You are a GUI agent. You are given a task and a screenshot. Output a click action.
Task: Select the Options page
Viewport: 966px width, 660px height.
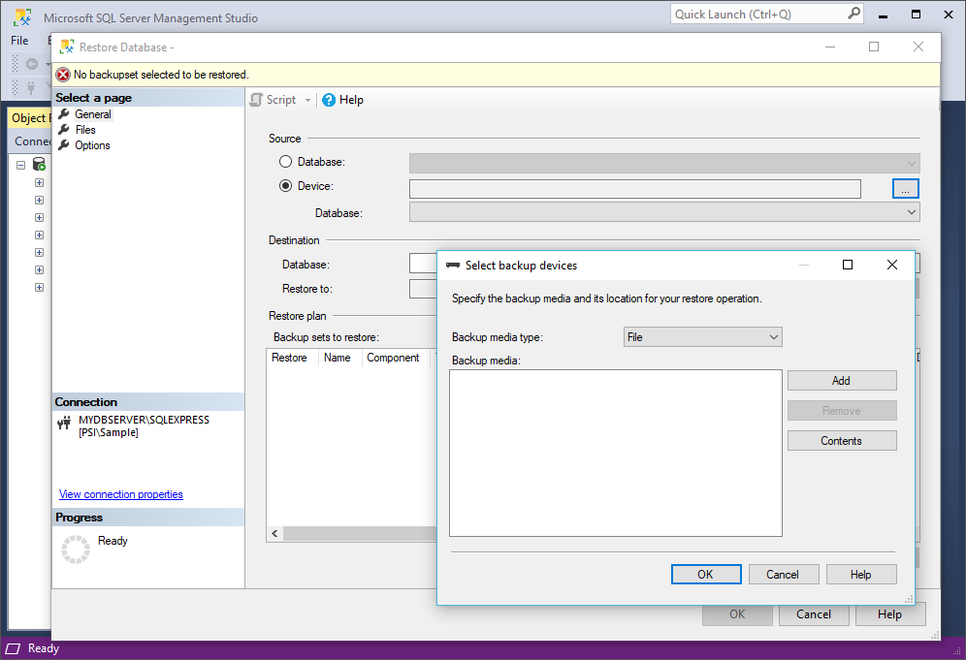pyautogui.click(x=92, y=145)
